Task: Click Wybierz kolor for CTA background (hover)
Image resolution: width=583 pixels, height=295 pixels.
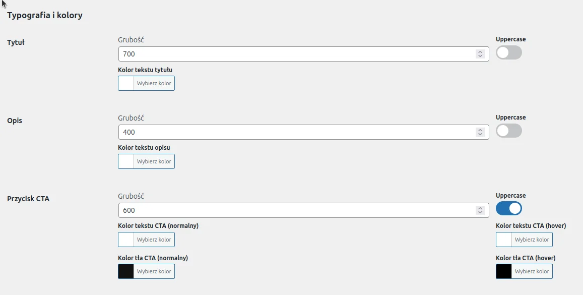Action: (x=532, y=271)
